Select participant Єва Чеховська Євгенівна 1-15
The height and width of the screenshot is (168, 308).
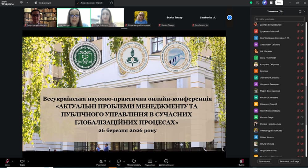tap(279, 38)
